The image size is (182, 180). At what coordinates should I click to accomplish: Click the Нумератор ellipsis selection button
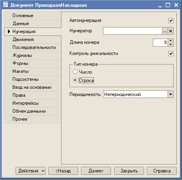165,31
